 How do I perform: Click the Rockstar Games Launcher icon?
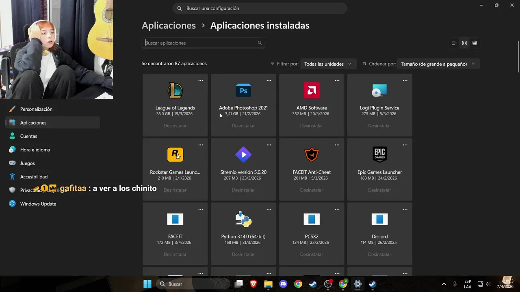point(175,155)
